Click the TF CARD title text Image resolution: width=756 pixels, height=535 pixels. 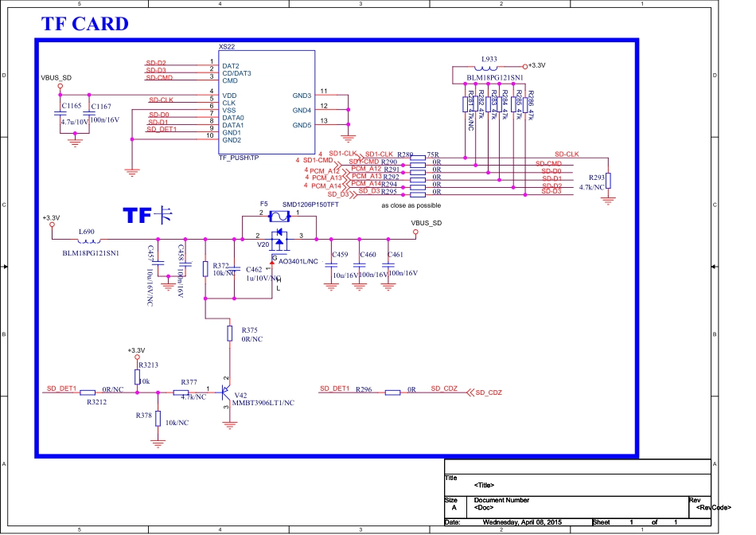[x=84, y=24]
